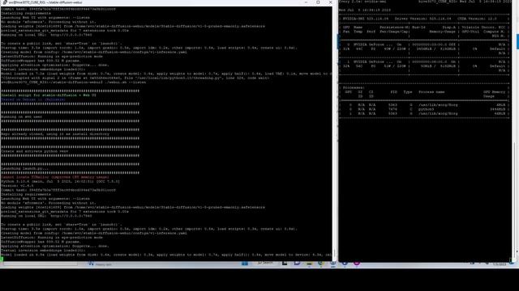The image size is (519, 291).
Task: Click GPU 0 memory usage '3456MiB / 8192MiB'
Action: point(436,48)
